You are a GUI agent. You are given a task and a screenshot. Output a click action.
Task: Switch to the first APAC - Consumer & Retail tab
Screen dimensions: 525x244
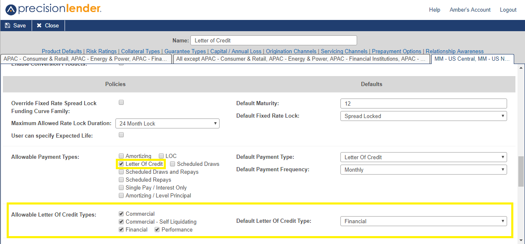tap(85, 59)
